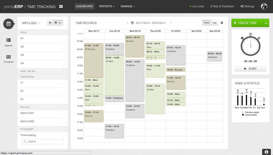Viewport: 273px width, 155px height.
Task: Open Track Time dropdown arrow
Action: point(266,23)
